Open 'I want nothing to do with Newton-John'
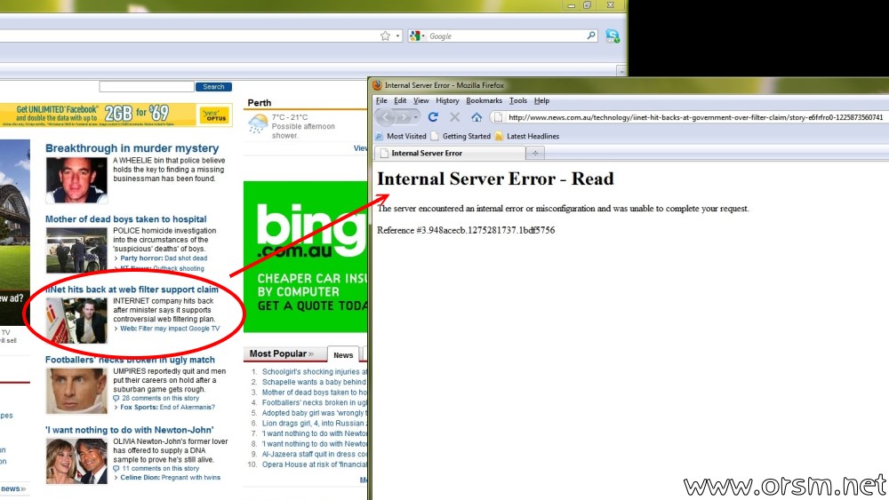This screenshot has width=889, height=500. [x=129, y=430]
